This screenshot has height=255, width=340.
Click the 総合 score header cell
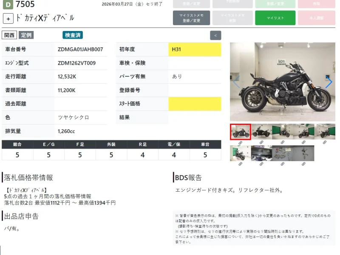point(17,144)
